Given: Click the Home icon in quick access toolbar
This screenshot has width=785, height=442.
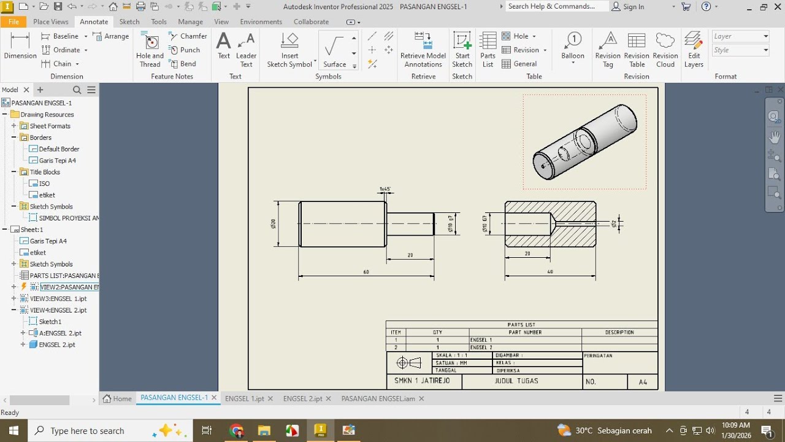Looking at the screenshot, I should point(113,7).
